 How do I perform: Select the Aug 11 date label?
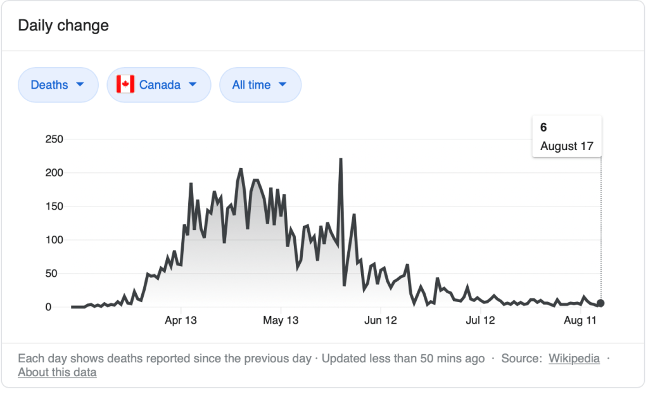coord(580,321)
